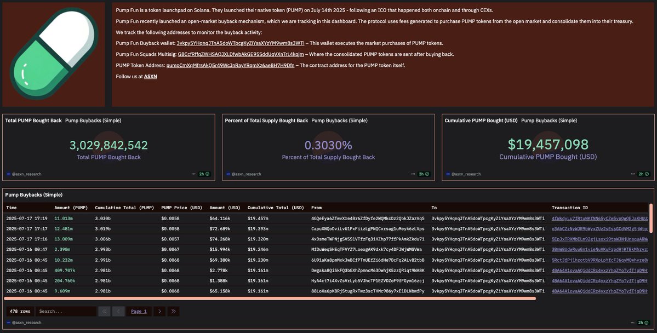Go to next page with single-right arrow

tap(159, 311)
